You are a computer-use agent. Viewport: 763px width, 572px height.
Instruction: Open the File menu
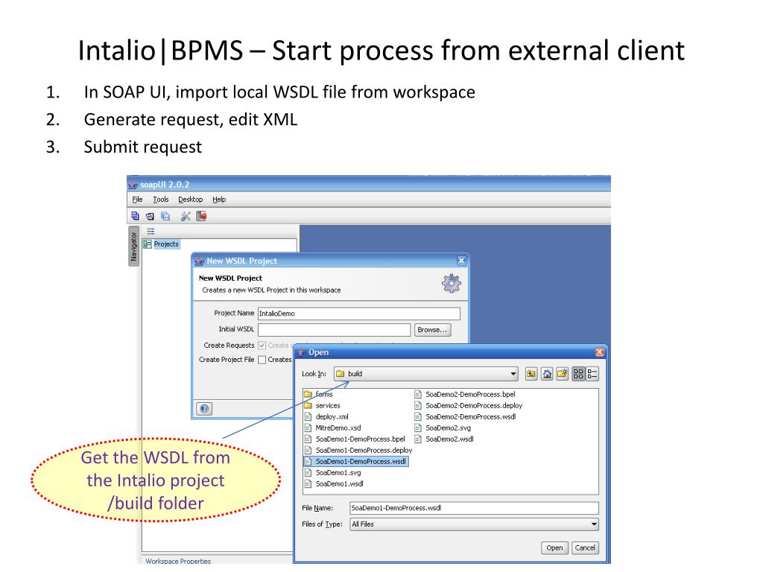[137, 200]
